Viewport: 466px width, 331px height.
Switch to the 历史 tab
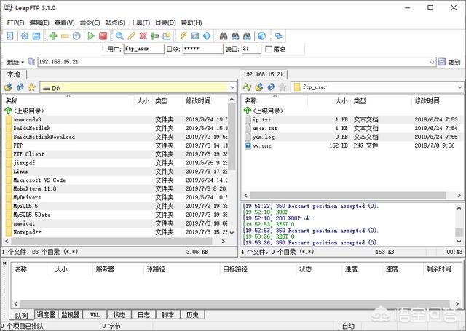pyautogui.click(x=192, y=315)
